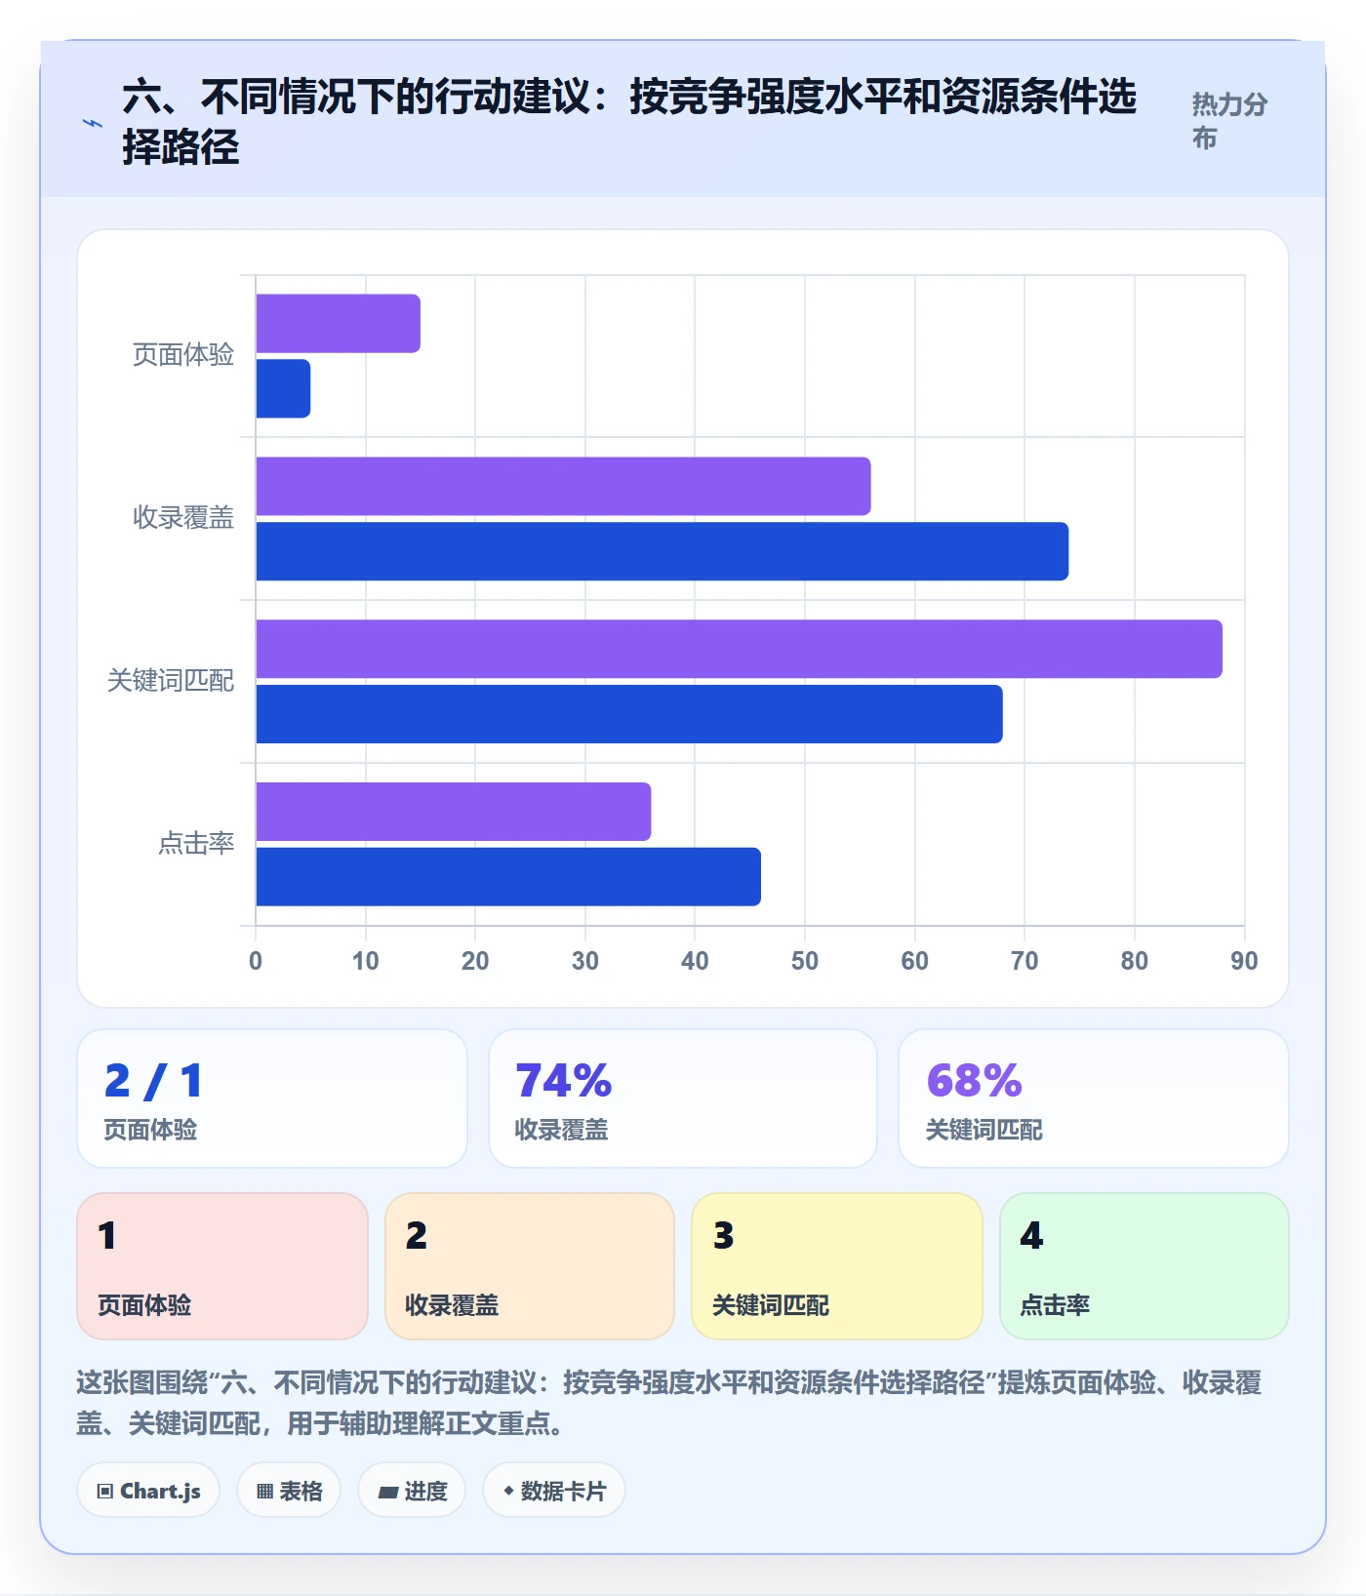Click the blue 关键词匹配 bar

click(x=629, y=714)
